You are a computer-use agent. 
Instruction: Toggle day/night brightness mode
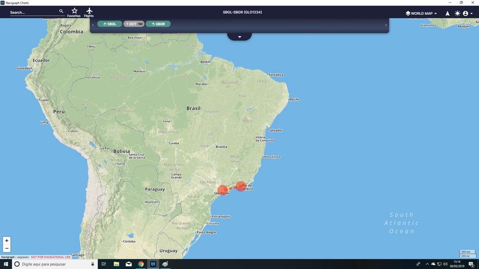tap(457, 14)
